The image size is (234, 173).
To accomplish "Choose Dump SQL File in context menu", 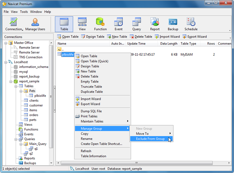I will pos(102,111).
